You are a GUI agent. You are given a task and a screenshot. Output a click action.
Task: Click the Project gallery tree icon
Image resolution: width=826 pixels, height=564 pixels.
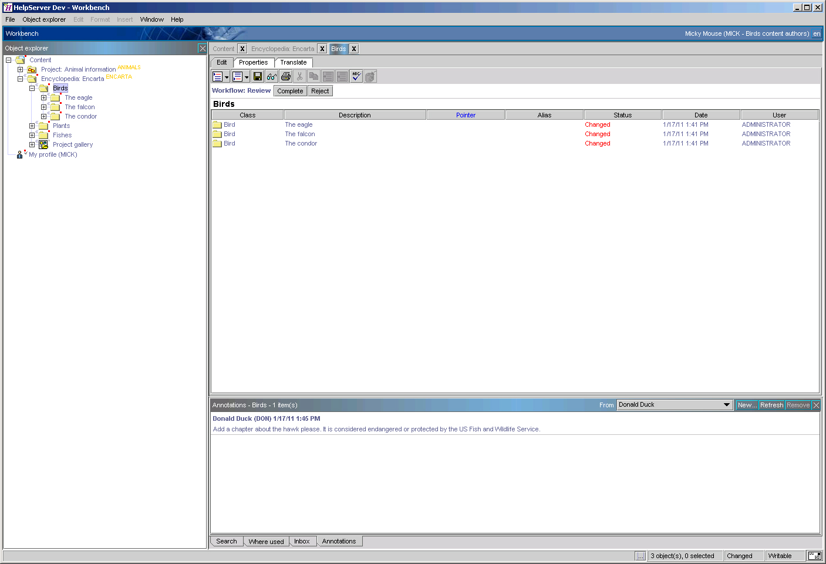43,144
